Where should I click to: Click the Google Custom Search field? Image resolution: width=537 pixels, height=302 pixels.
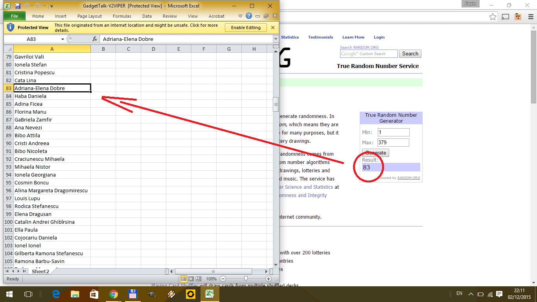369,54
